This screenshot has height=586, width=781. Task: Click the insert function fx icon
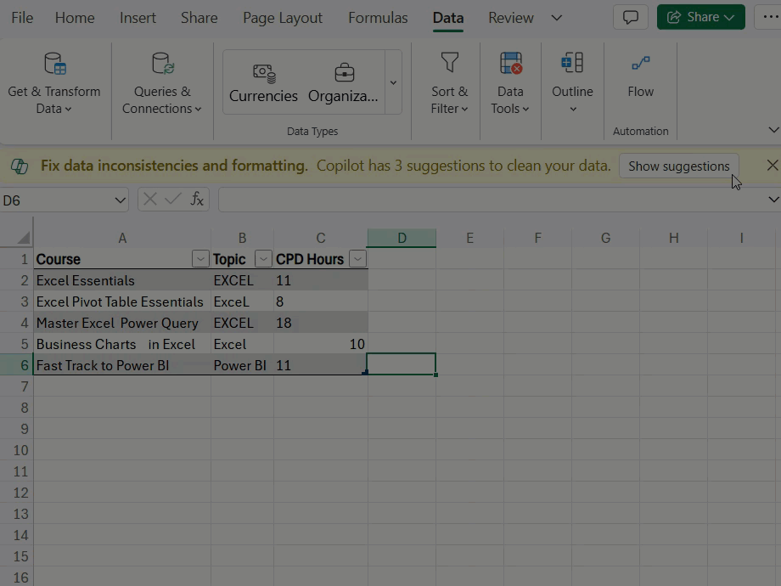pyautogui.click(x=197, y=199)
